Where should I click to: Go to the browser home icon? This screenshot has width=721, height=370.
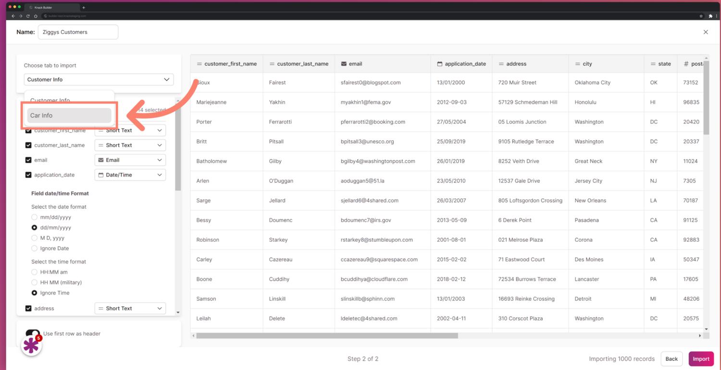pyautogui.click(x=36, y=16)
